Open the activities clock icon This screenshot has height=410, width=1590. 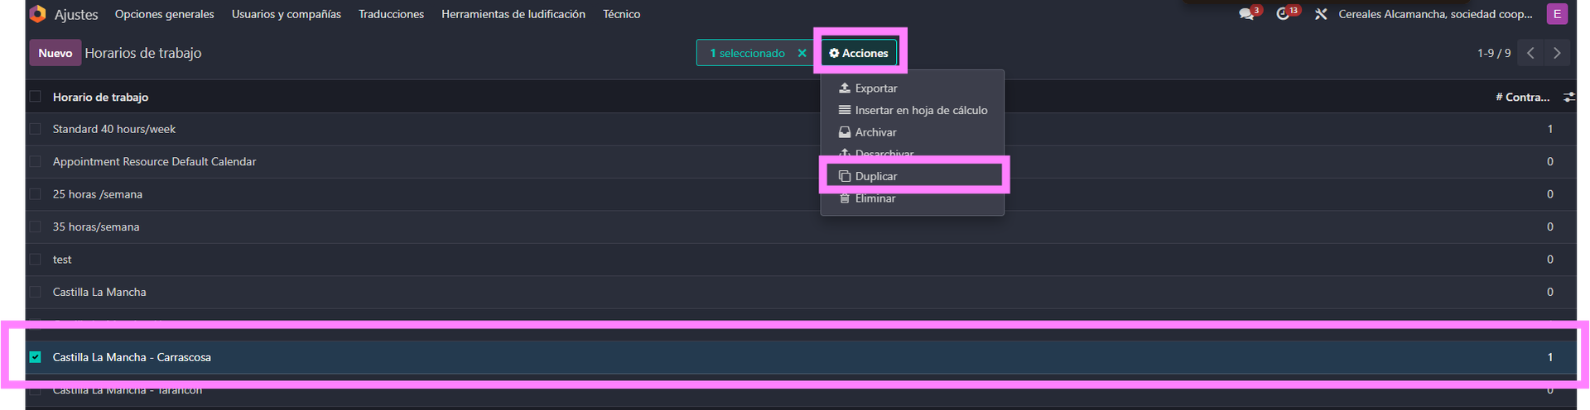[1284, 14]
